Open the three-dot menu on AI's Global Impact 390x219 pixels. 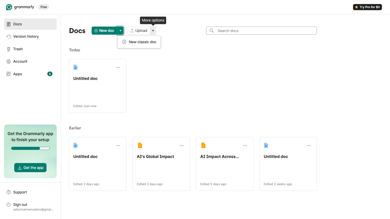(182, 146)
